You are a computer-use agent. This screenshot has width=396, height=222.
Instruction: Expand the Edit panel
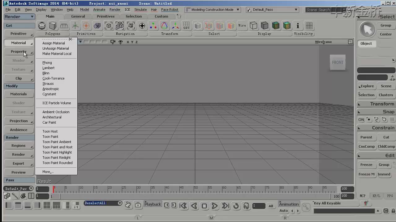pos(376,155)
